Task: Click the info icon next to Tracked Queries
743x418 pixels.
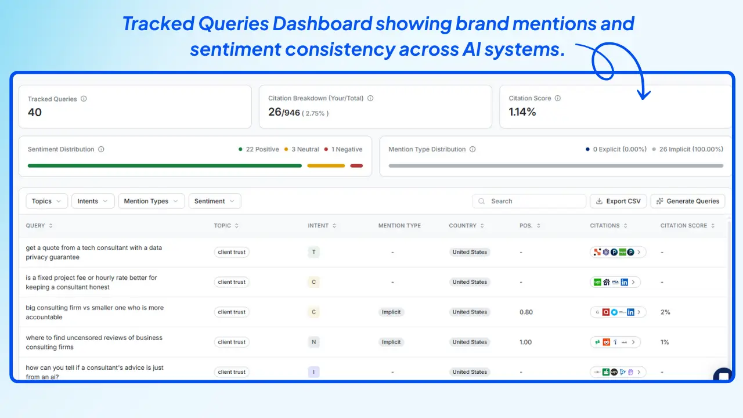Action: (x=84, y=99)
